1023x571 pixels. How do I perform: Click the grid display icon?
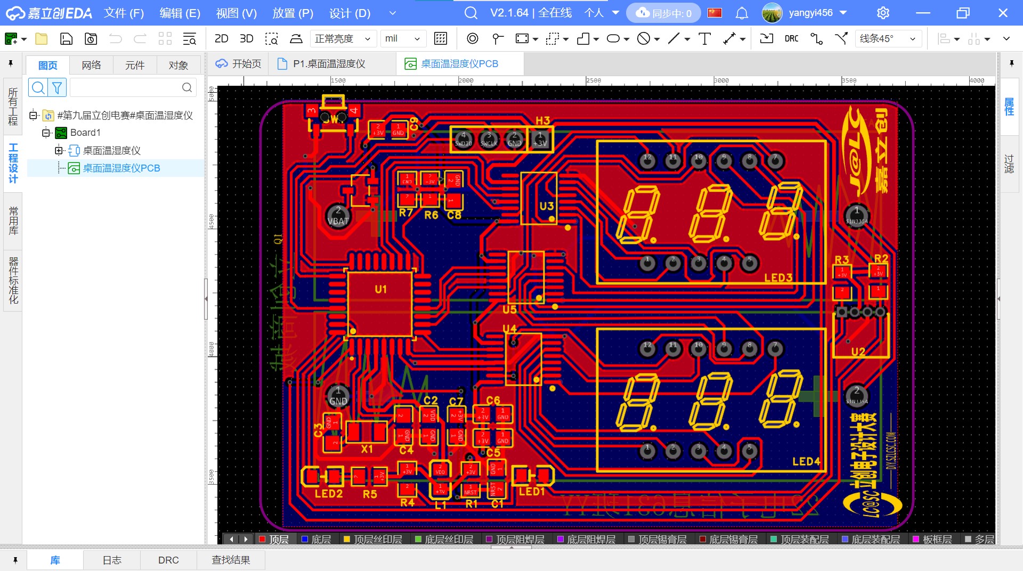point(441,38)
